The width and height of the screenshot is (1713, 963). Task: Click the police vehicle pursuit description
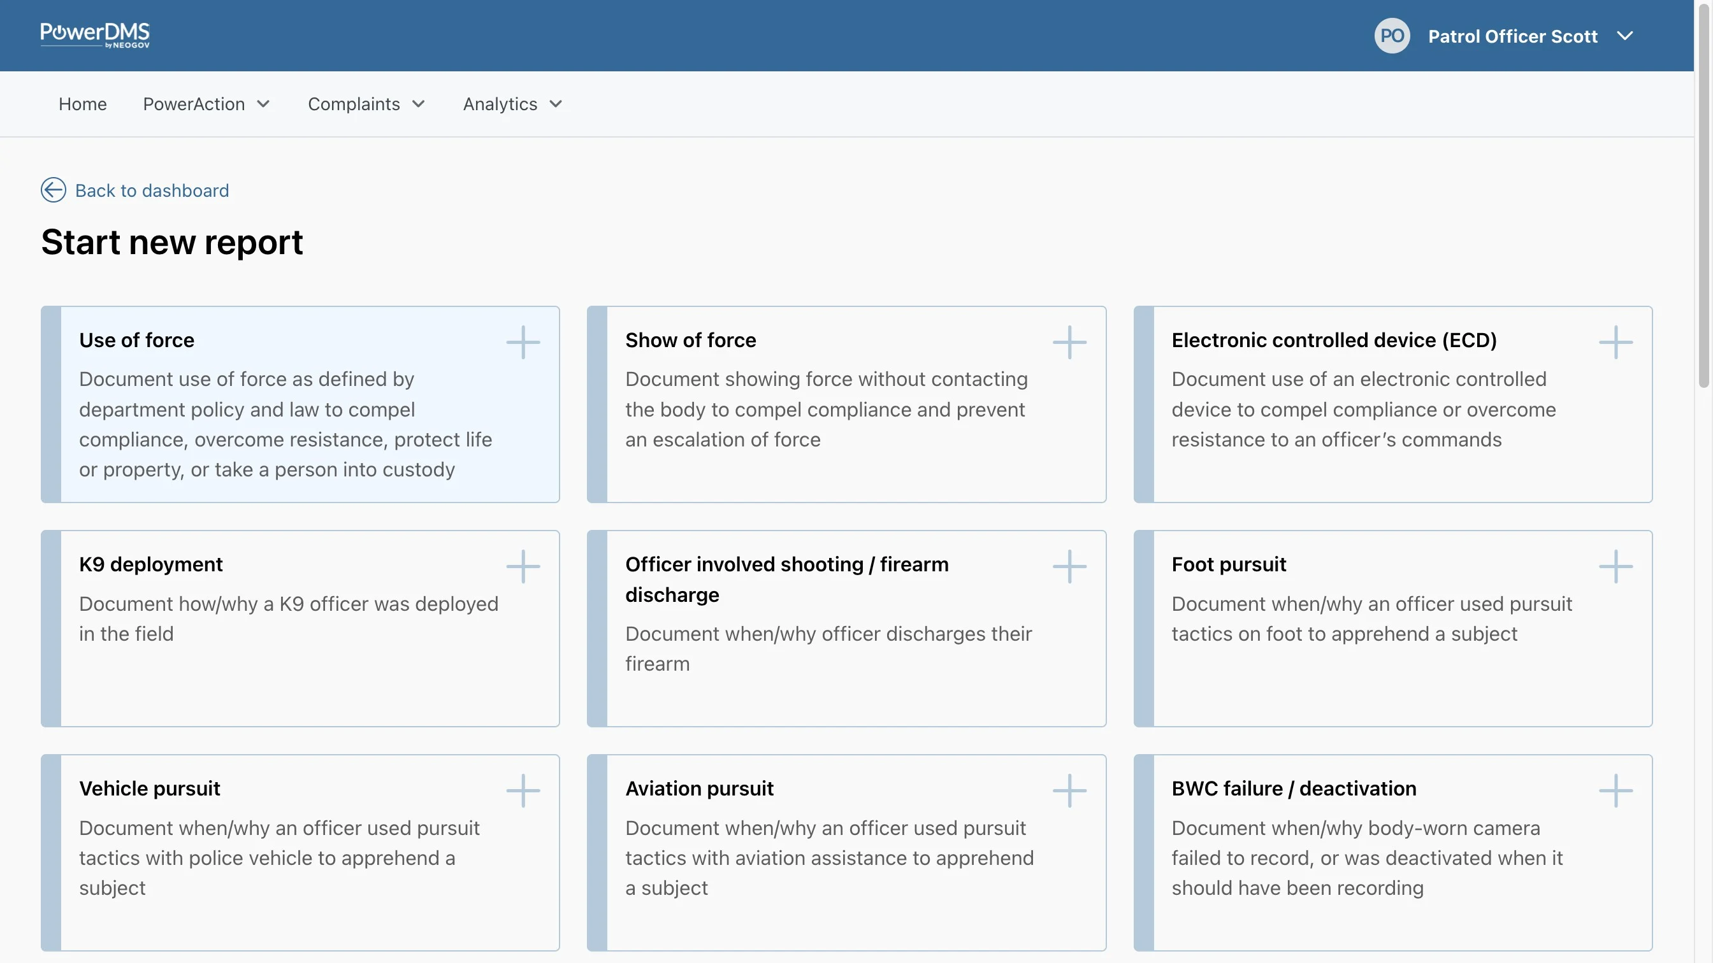[x=279, y=858]
